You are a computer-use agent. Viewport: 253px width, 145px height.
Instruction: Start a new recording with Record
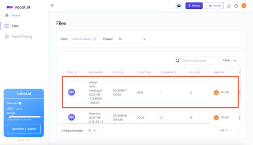tap(194, 6)
